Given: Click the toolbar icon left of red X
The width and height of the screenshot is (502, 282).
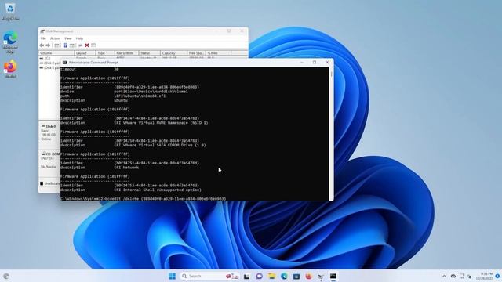Looking at the screenshot, I should click(80, 45).
